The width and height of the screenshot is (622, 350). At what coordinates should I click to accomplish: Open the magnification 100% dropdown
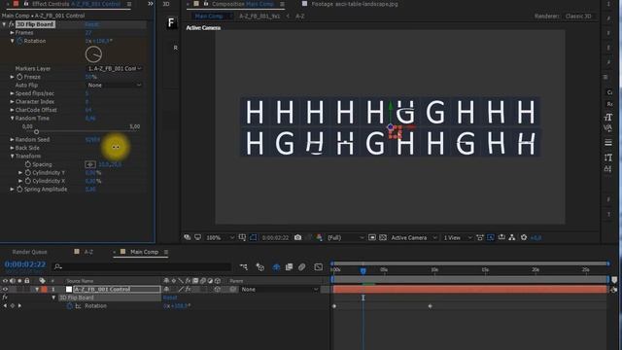(221, 237)
